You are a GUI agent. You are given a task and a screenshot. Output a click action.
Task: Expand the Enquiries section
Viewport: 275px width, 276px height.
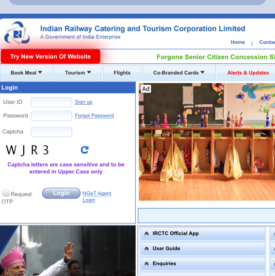(203, 264)
